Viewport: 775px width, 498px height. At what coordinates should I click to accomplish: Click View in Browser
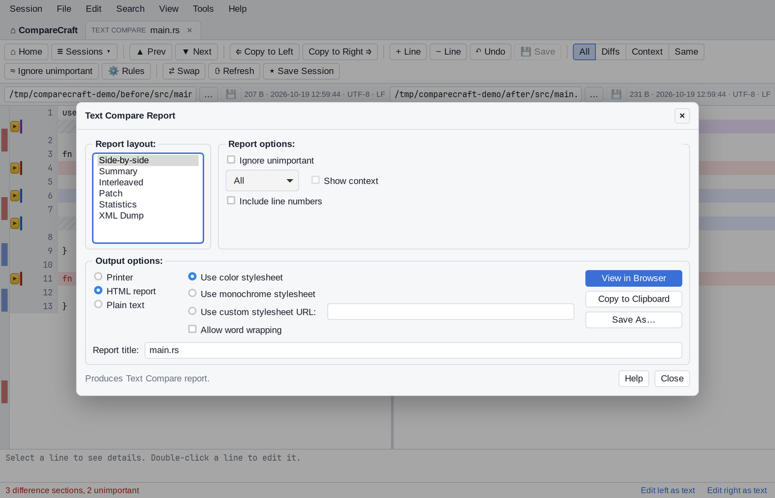[634, 278]
